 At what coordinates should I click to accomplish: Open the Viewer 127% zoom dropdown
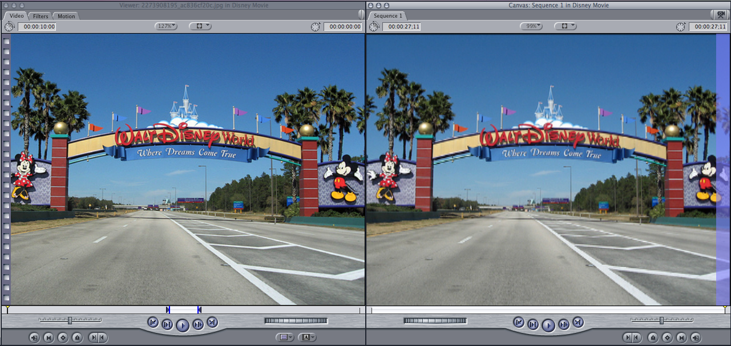[166, 26]
